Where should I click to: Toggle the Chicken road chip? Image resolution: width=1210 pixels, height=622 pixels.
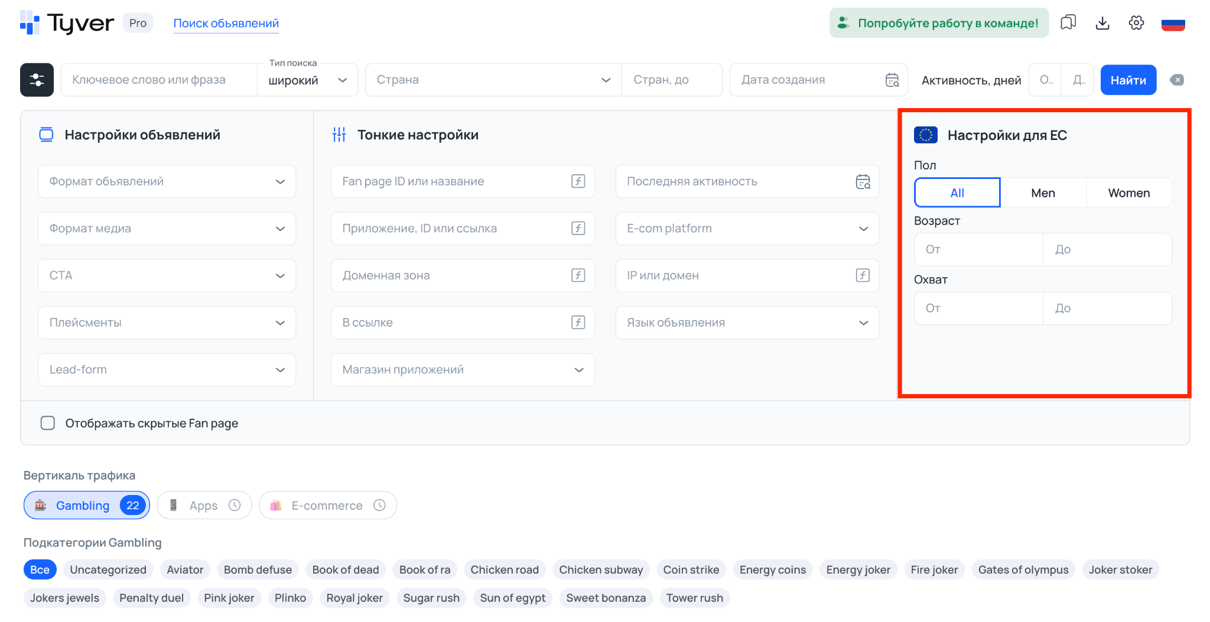pos(505,569)
